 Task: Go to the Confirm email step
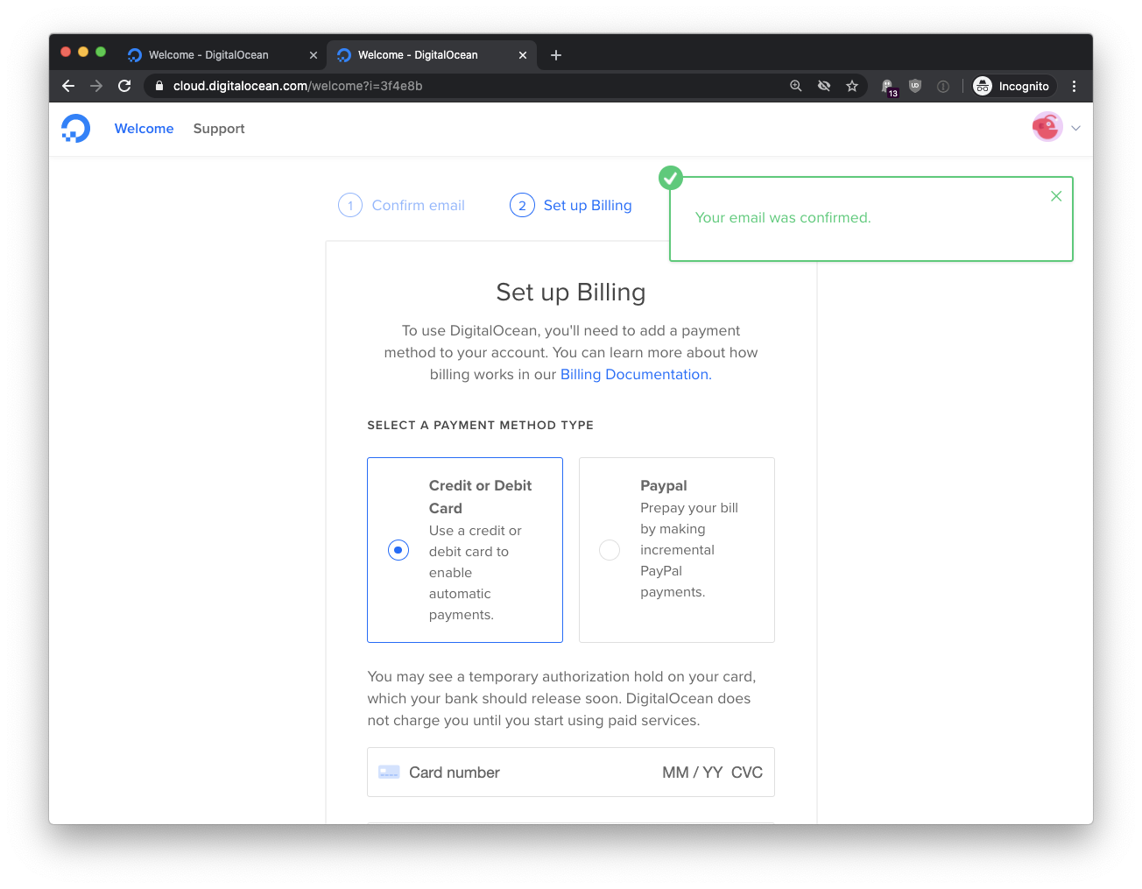(418, 206)
